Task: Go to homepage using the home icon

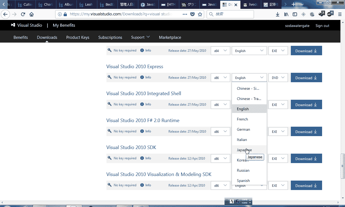Action: pyautogui.click(x=32, y=14)
